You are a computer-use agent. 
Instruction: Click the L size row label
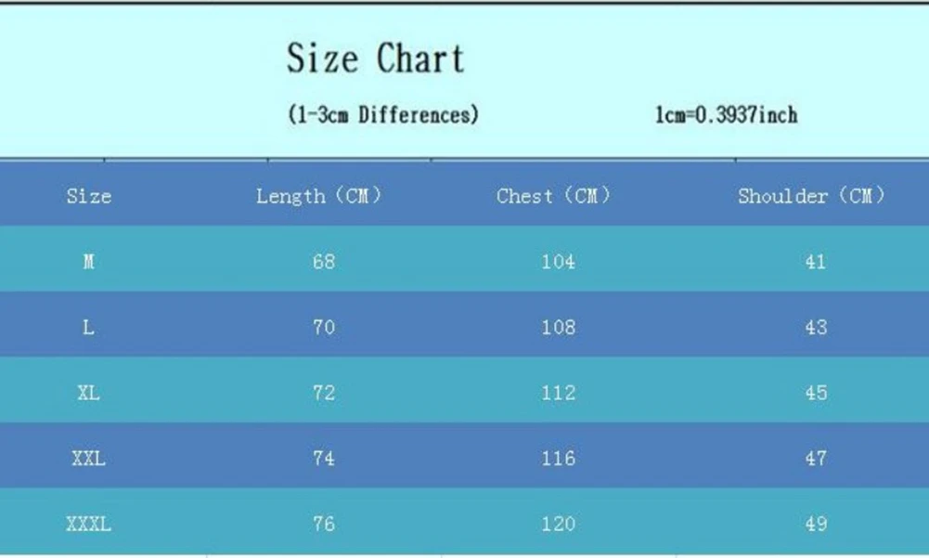pos(89,327)
